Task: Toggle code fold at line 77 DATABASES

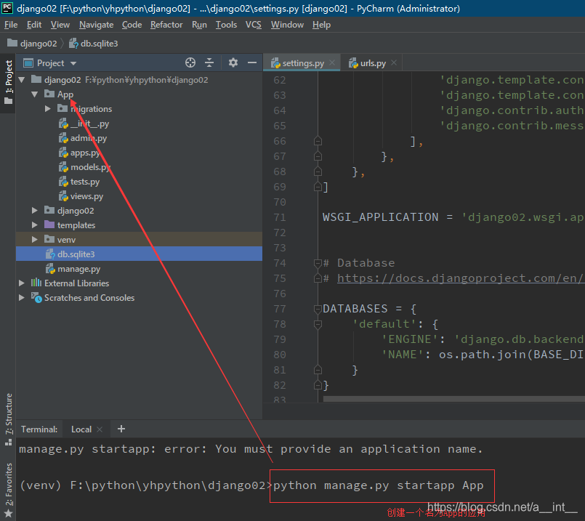Action: tap(318, 309)
